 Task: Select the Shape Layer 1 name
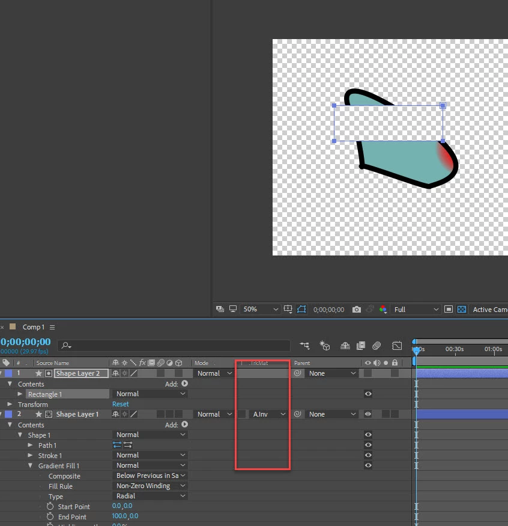(x=77, y=414)
